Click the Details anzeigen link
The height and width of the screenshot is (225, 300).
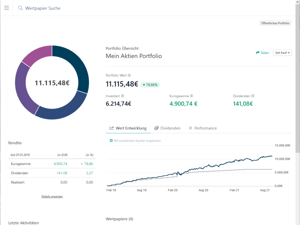pyautogui.click(x=52, y=197)
